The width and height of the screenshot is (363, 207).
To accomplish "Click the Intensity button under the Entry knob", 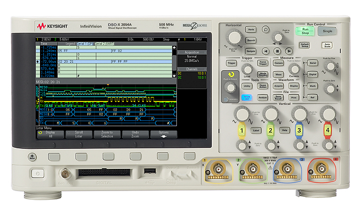I will [225, 99].
